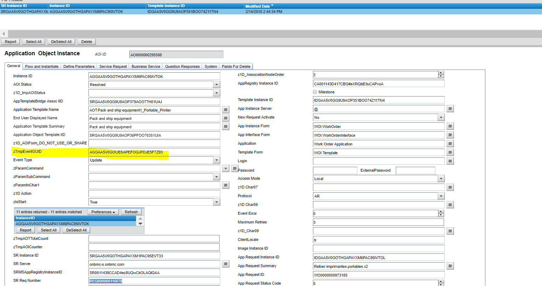Open menu icon beside App Interface Form field
542x286 pixels.
(x=450, y=135)
